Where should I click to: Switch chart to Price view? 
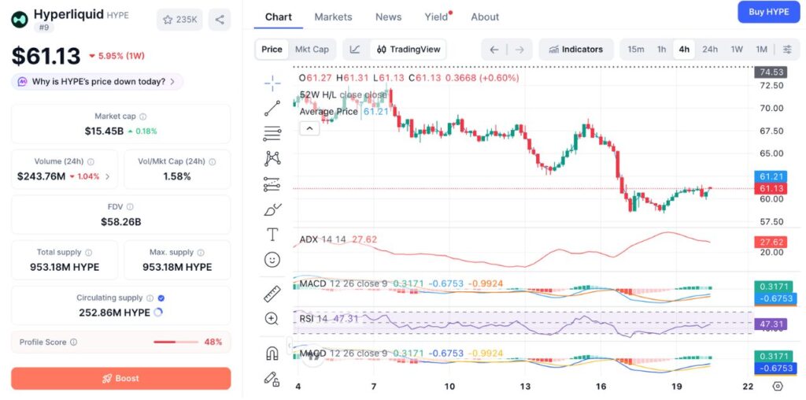tap(272, 50)
